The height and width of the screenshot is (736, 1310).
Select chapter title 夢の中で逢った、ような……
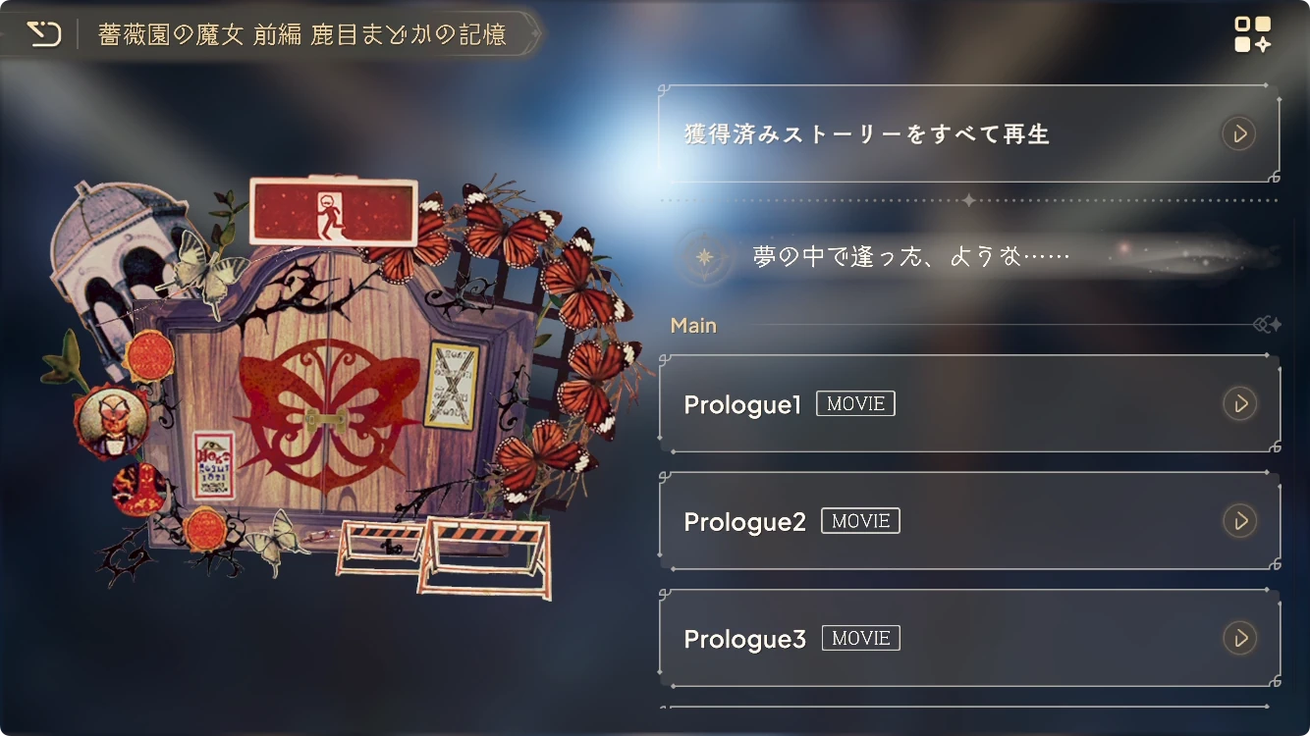pyautogui.click(x=910, y=257)
